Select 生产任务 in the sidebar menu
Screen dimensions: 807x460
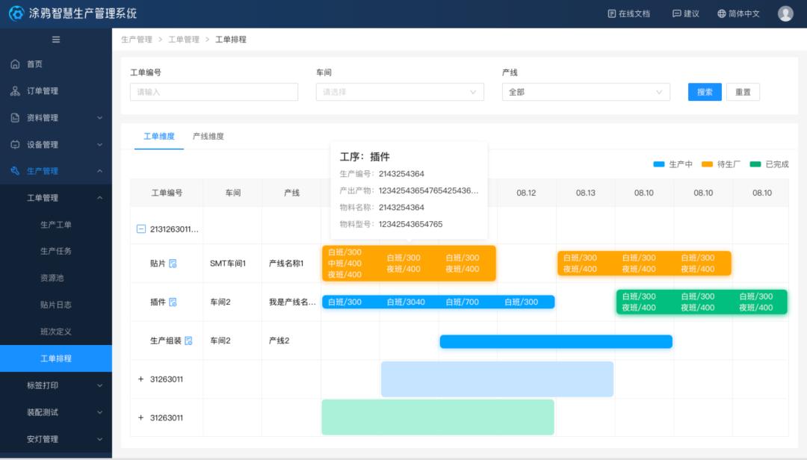(56, 251)
